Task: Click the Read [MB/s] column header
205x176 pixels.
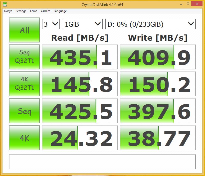Action: pyautogui.click(x=80, y=38)
